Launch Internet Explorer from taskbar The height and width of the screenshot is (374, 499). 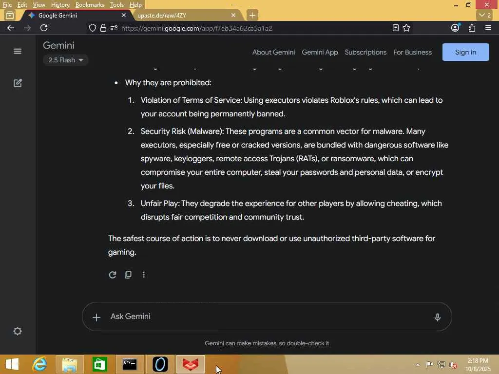pos(40,364)
